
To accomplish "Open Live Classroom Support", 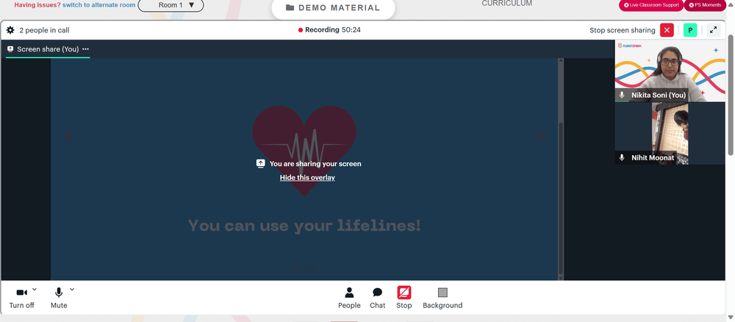I will 651,5.
